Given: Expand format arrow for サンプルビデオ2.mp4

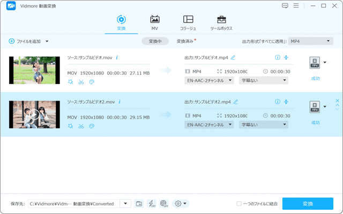Looking at the screenshot, I should [x=325, y=107].
